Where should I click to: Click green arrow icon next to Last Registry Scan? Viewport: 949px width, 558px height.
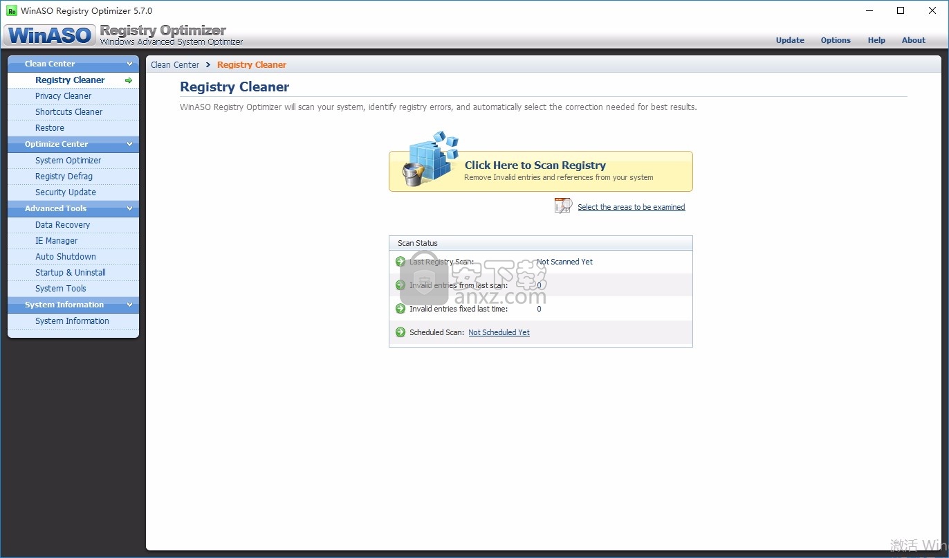(400, 262)
